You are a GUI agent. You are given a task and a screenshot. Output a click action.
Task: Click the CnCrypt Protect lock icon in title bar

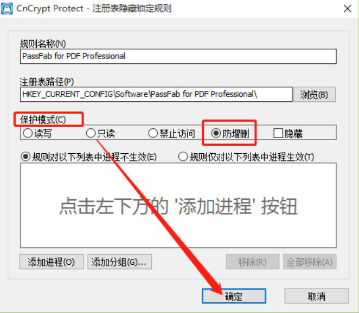[x=7, y=9]
